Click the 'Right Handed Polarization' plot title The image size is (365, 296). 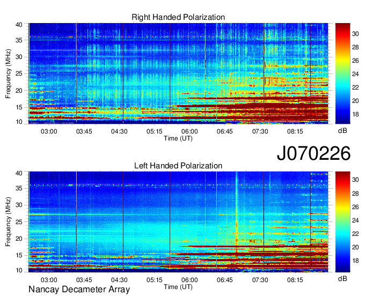point(178,17)
